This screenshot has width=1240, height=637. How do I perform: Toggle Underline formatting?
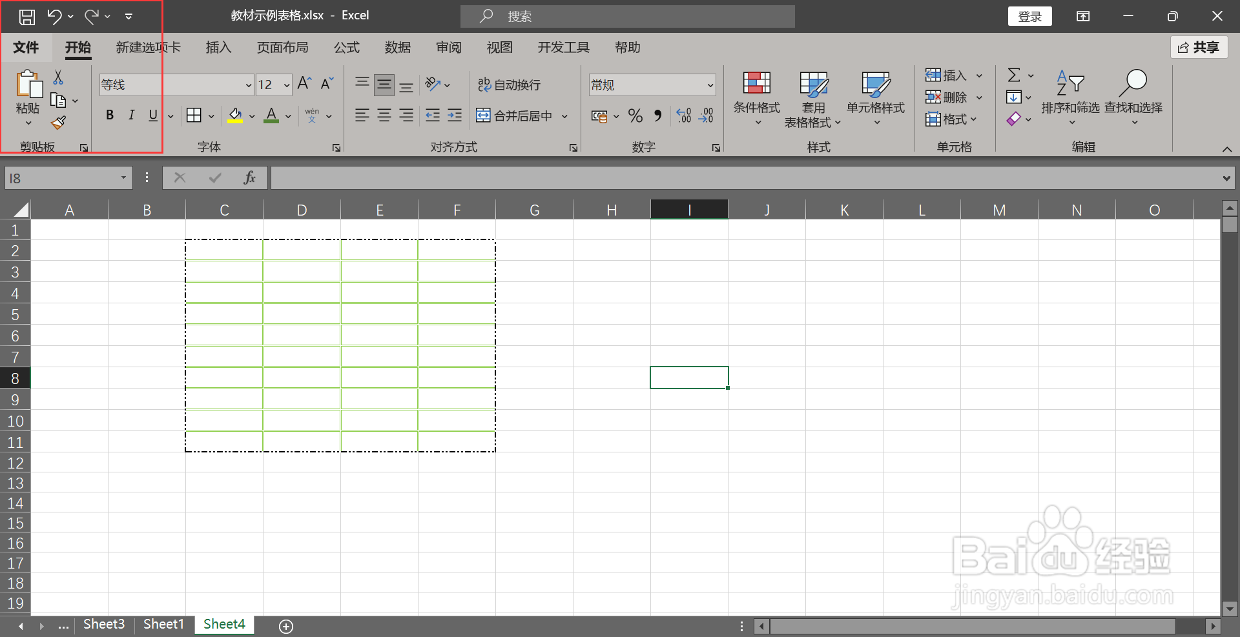(153, 116)
